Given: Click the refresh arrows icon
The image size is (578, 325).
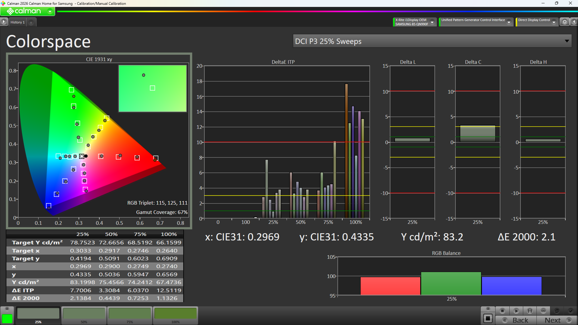Looking at the screenshot, I should pos(557,311).
